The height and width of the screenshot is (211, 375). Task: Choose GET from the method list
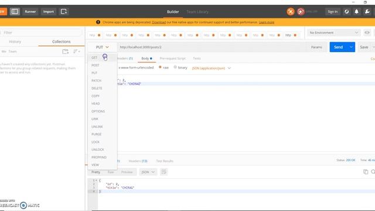(103, 57)
